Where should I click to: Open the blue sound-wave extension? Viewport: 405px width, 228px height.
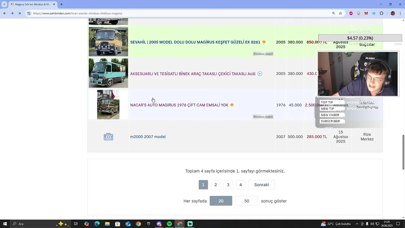(374, 13)
